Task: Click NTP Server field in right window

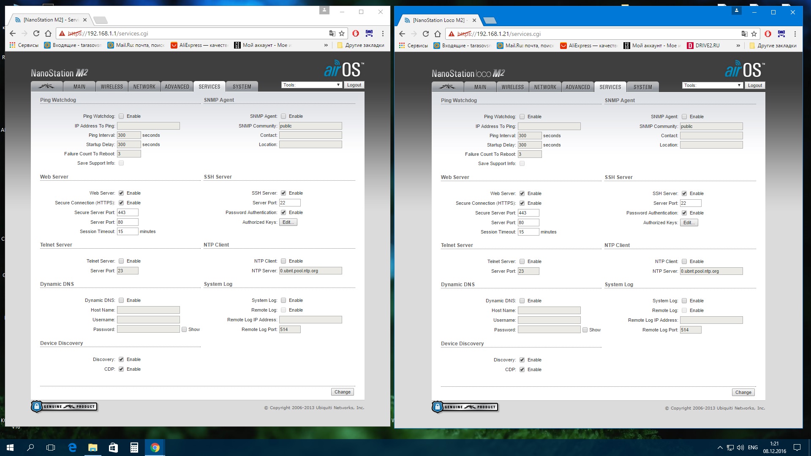Action: [x=711, y=271]
